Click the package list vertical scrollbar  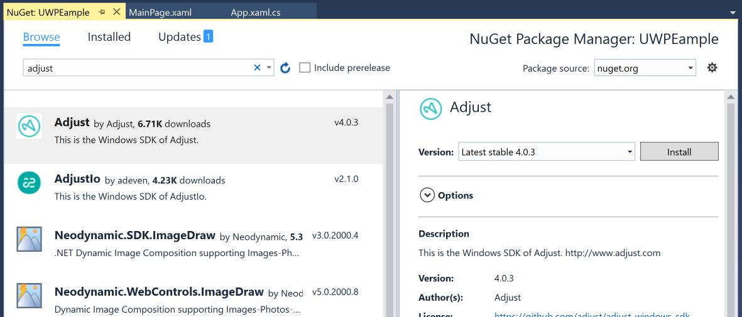click(x=390, y=205)
